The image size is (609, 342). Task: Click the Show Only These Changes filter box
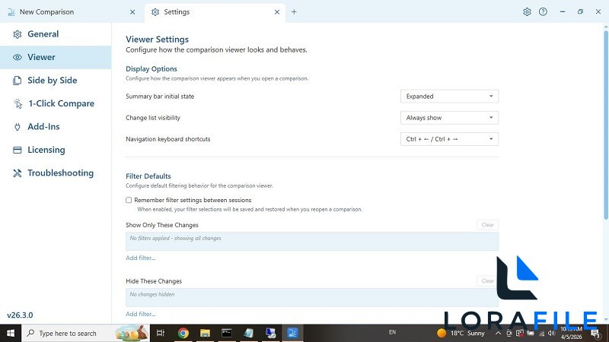click(312, 241)
